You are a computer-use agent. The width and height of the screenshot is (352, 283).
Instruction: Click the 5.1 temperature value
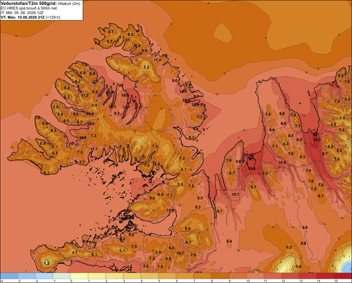122,251
